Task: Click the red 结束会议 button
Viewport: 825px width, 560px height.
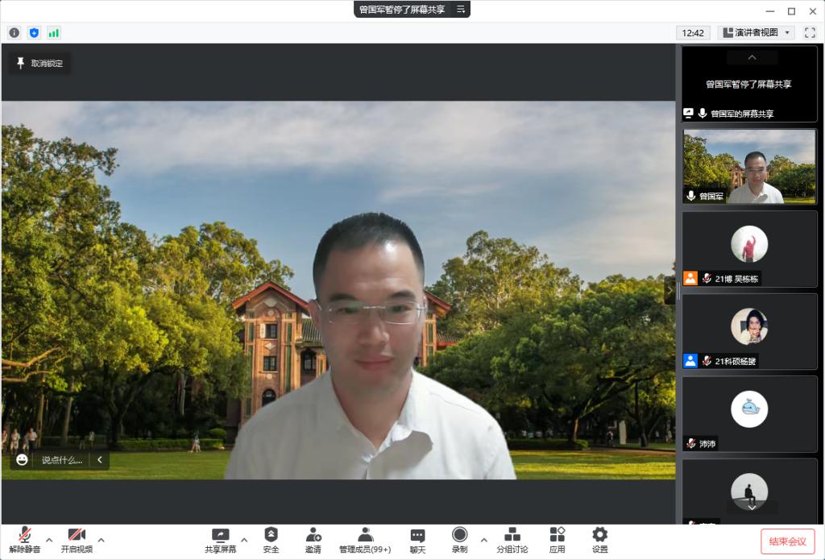Action: tap(787, 541)
